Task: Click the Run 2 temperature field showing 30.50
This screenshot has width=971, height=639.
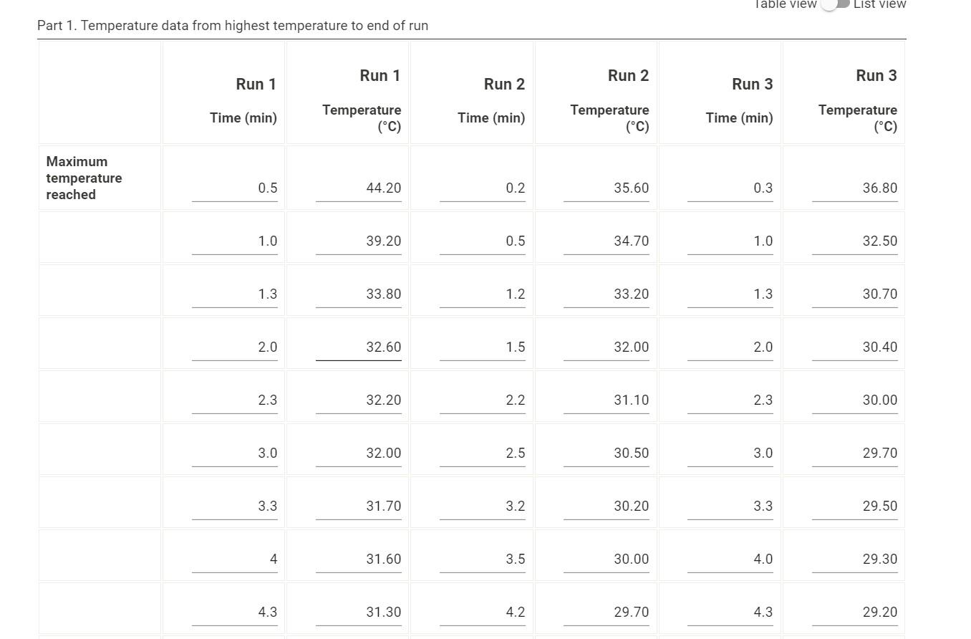Action: pos(607,452)
